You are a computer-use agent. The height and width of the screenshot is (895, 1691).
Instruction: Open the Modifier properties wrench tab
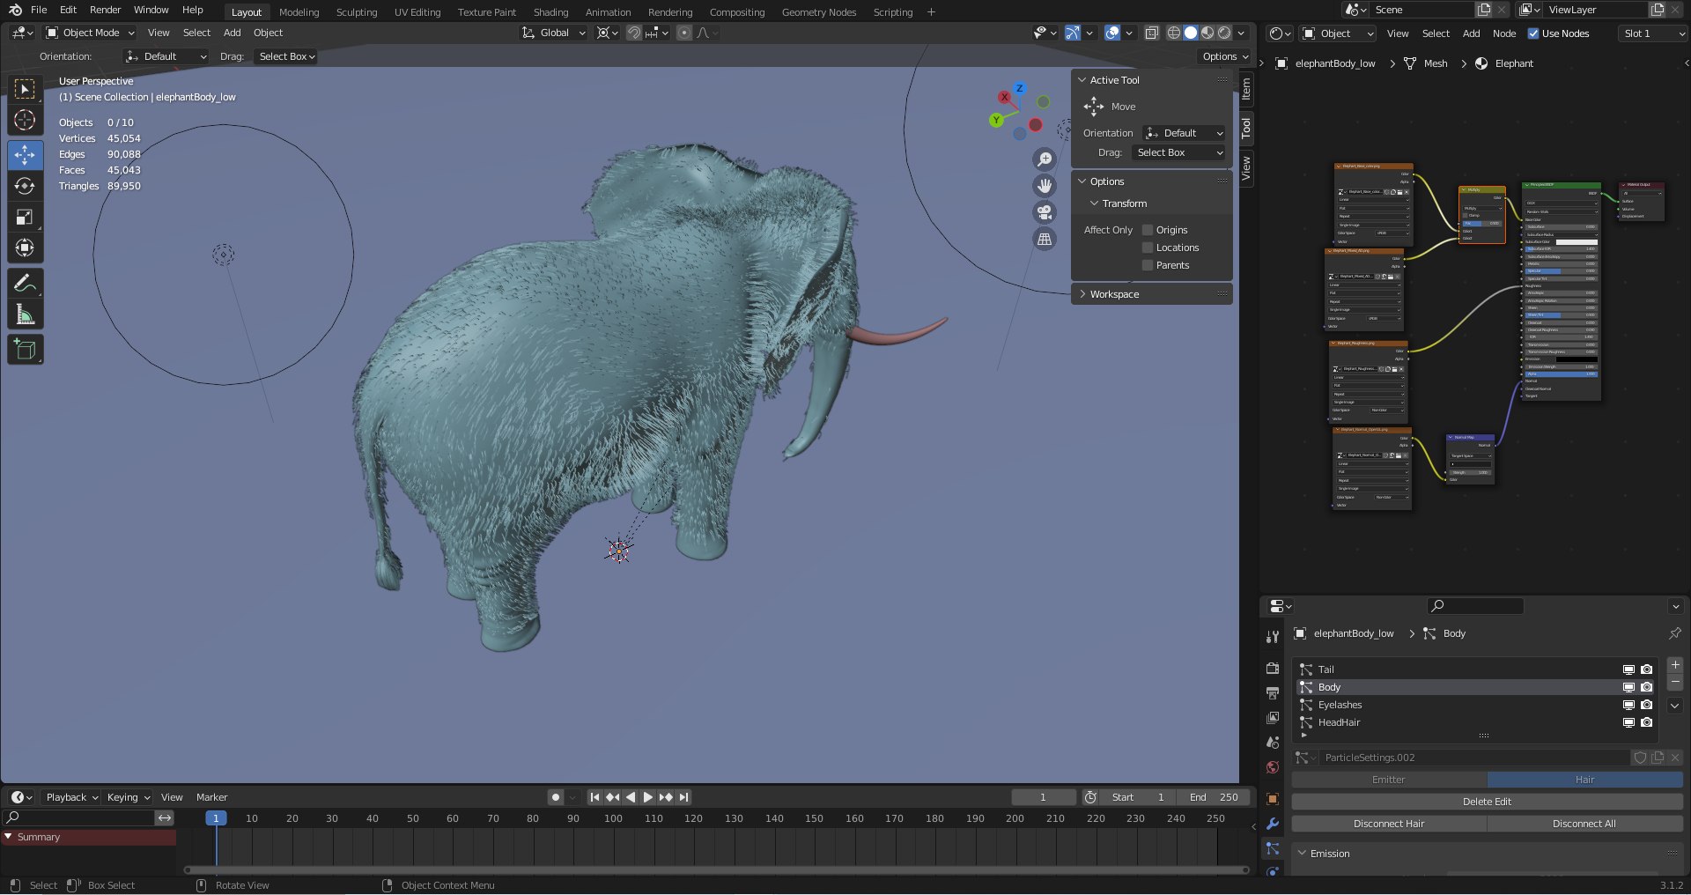click(1273, 825)
